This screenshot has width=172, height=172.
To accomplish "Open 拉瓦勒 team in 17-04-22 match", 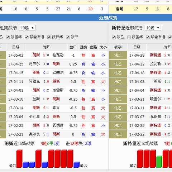I will (156, 64).
